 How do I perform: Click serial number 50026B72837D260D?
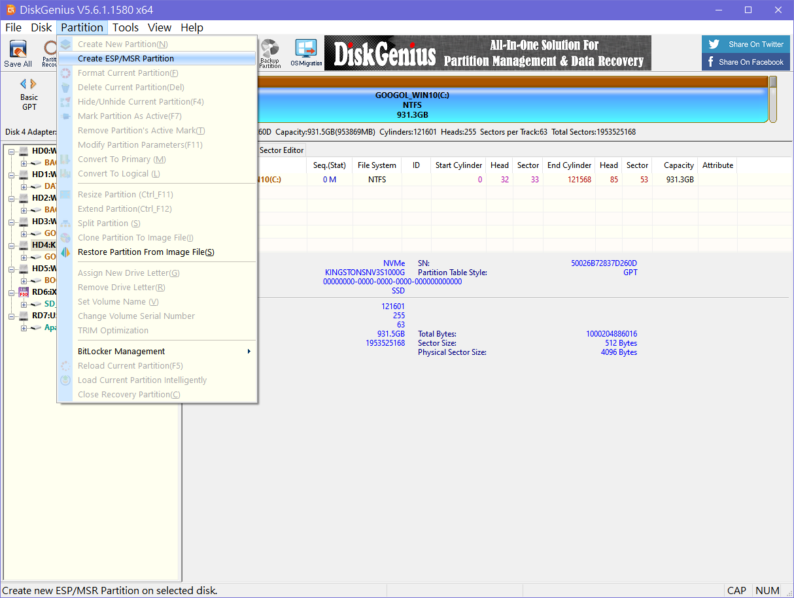(x=604, y=263)
